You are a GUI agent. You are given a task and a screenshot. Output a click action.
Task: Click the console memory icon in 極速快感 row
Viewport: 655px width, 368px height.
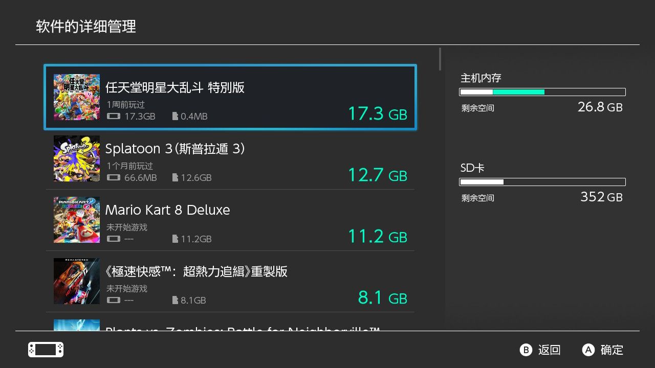114,301
